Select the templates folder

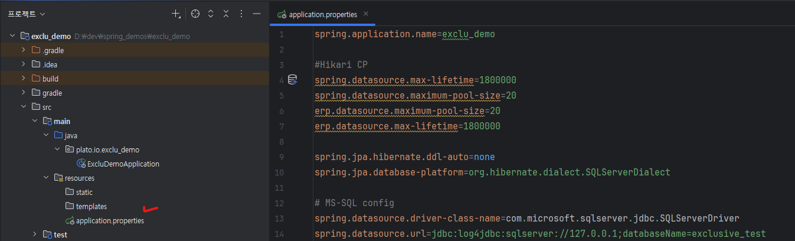91,206
